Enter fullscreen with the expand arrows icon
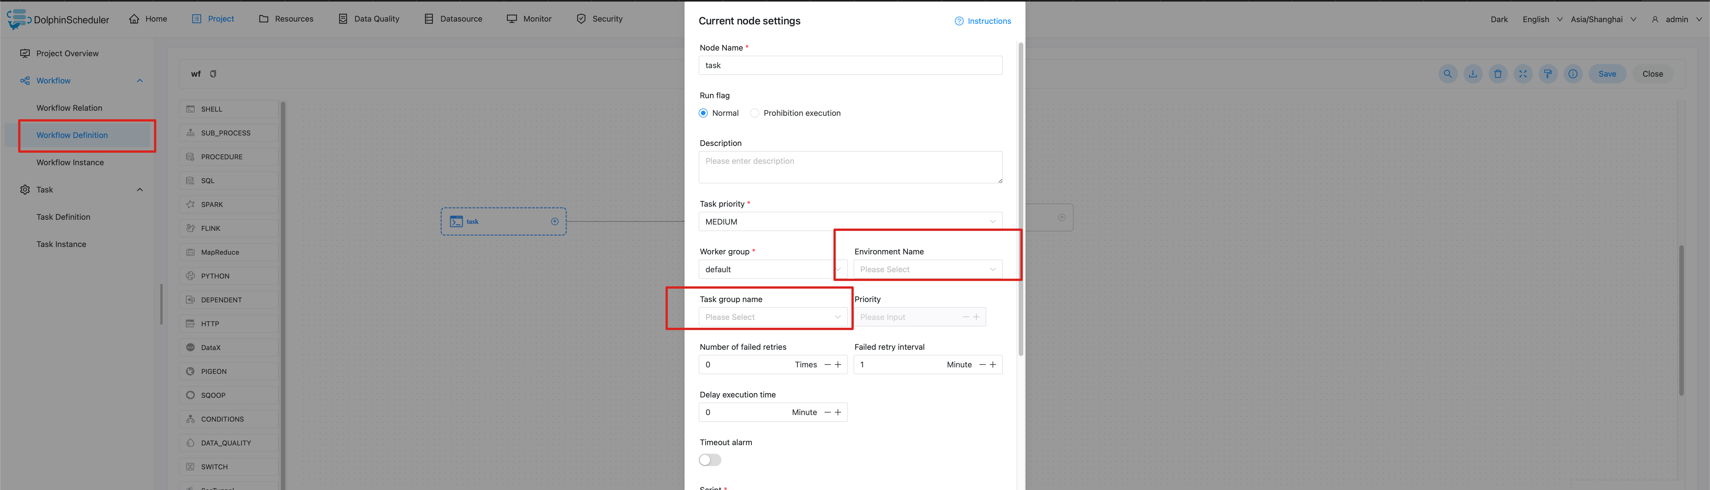The image size is (1710, 490). (x=1523, y=74)
